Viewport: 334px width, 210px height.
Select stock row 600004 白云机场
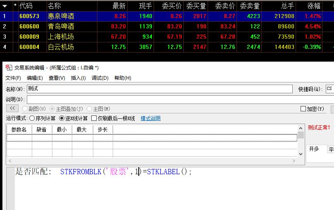[167, 47]
